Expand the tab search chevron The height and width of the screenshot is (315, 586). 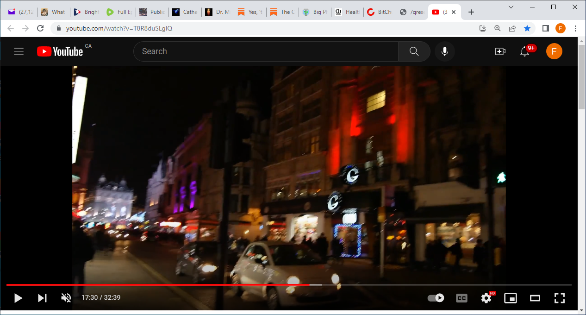pyautogui.click(x=511, y=7)
